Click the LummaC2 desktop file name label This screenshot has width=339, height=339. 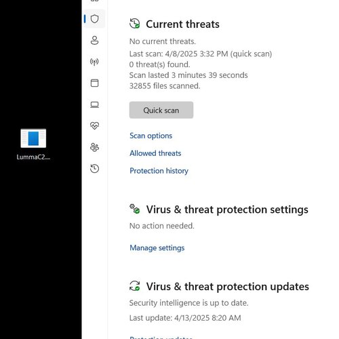point(33,157)
